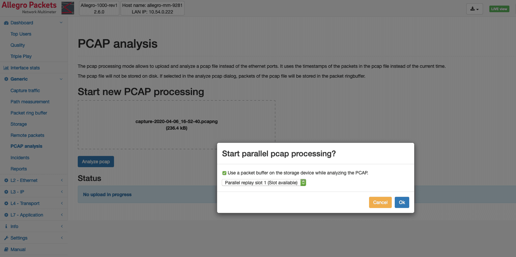Uncheck the packet buffer storage option
This screenshot has width=516, height=257.
pyautogui.click(x=224, y=173)
